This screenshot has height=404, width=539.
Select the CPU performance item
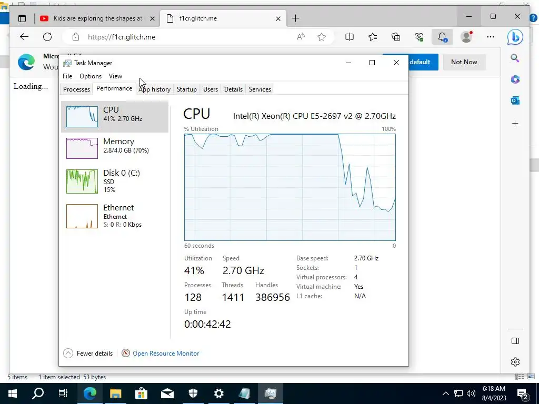click(x=115, y=117)
